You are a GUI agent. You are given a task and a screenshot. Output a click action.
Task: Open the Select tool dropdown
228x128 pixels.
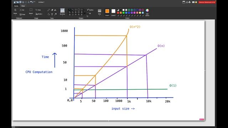(31, 15)
